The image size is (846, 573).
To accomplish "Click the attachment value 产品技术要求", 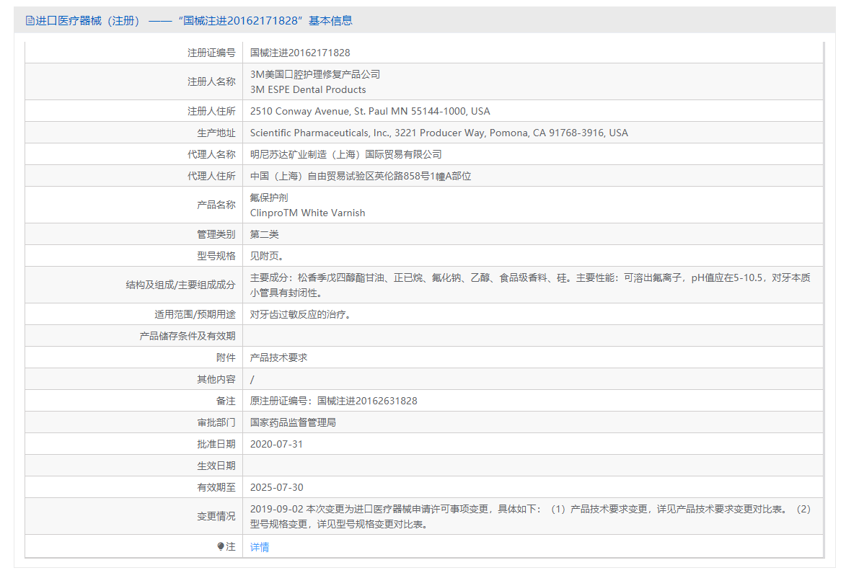I will point(279,358).
